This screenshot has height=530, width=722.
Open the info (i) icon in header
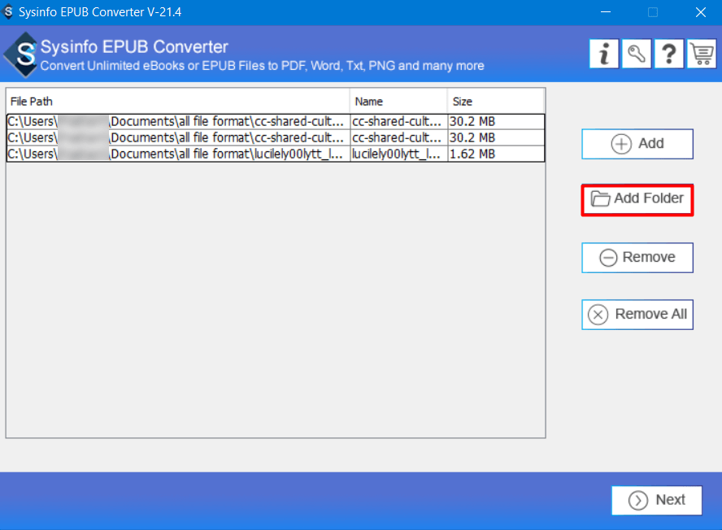(603, 54)
